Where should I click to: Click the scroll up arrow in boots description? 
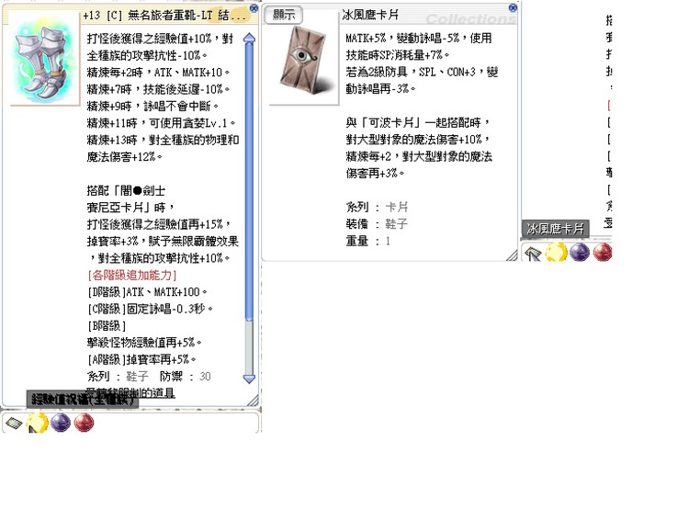pos(249,39)
